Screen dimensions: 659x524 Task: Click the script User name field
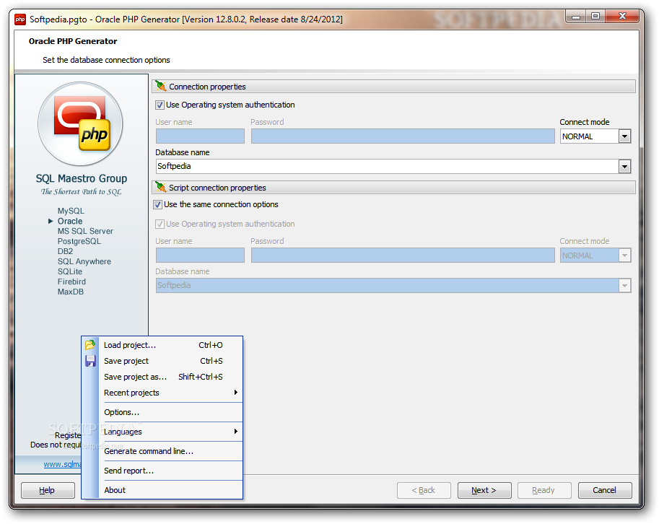(200, 256)
